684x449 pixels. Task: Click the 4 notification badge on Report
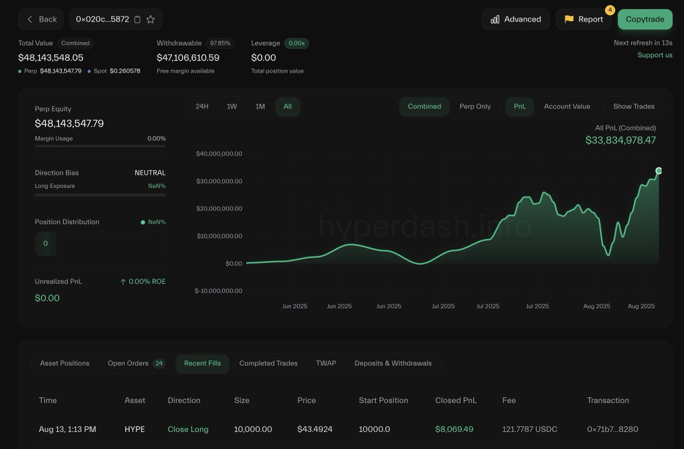tap(610, 10)
